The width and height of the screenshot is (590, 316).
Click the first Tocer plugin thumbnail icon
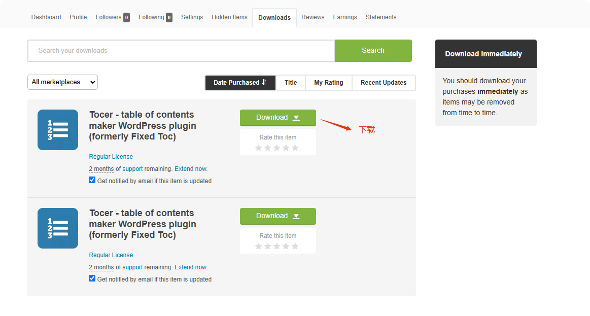[x=58, y=130]
